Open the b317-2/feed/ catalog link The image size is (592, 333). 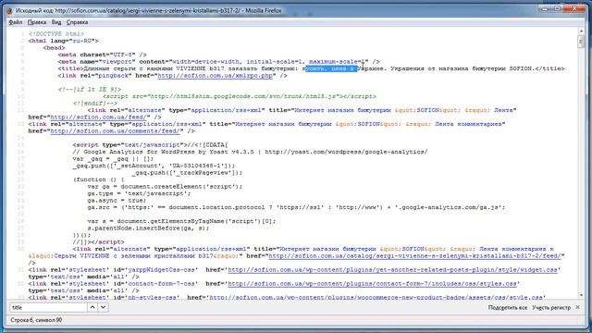[x=414, y=256]
